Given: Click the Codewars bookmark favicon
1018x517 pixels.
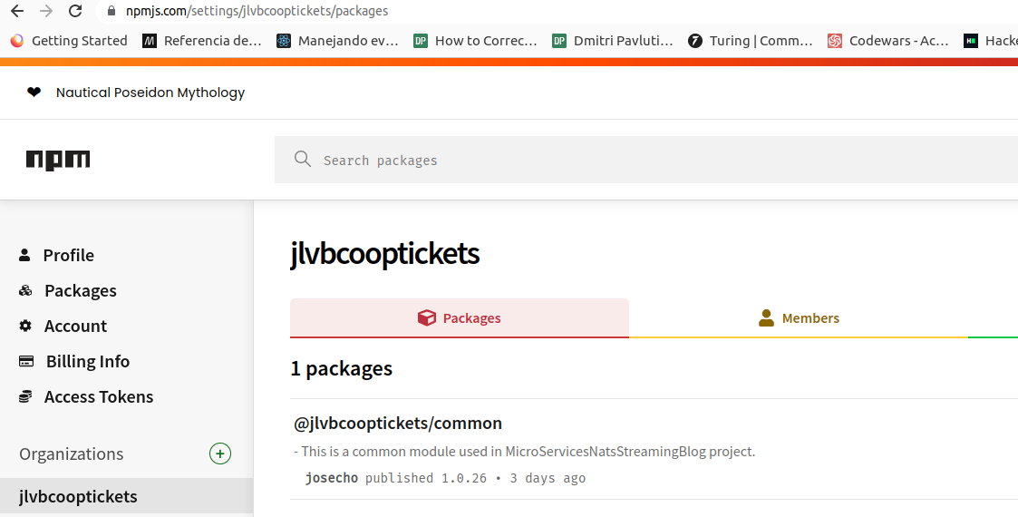Looking at the screenshot, I should (x=834, y=41).
